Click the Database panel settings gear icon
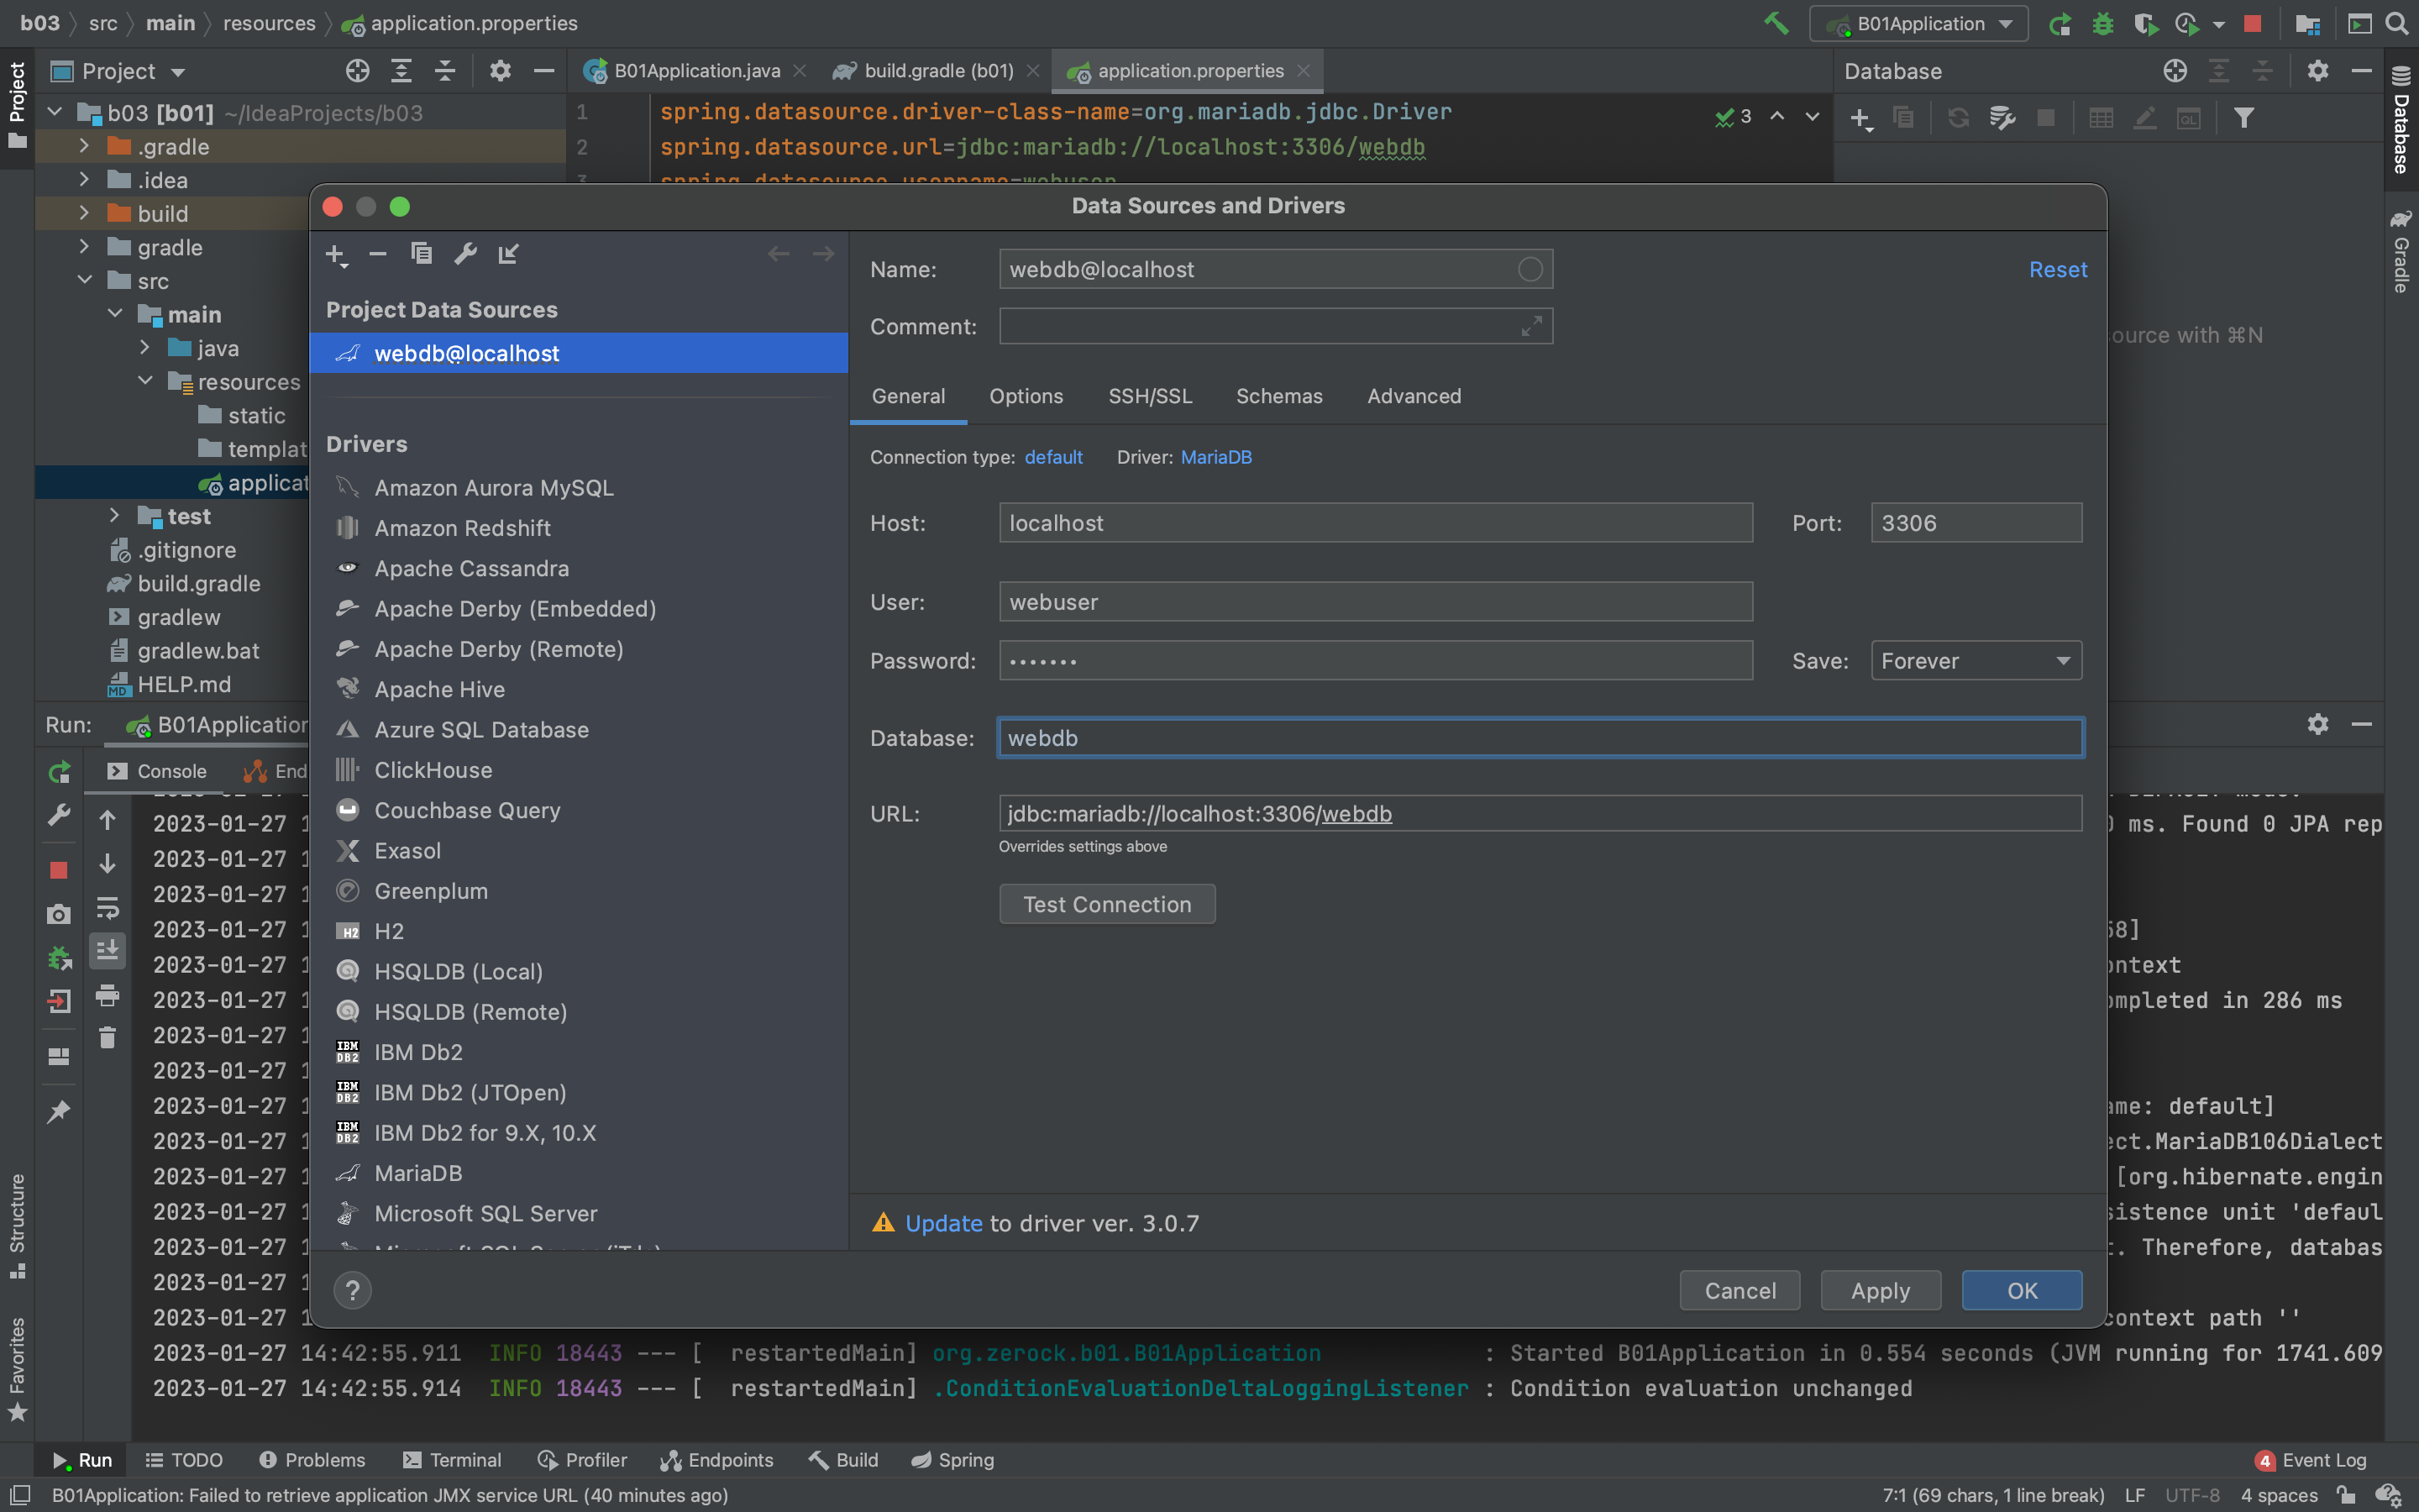The width and height of the screenshot is (2419, 1512). (x=2318, y=71)
